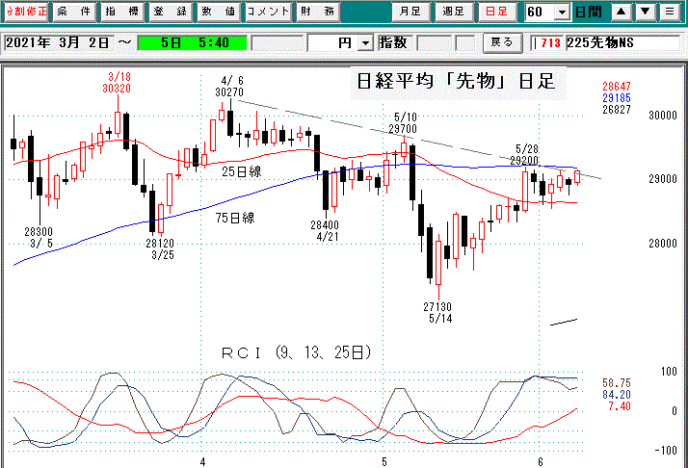The height and width of the screenshot is (468, 688).
Task: Click the 4/6 30270 high label
Action: [229, 87]
